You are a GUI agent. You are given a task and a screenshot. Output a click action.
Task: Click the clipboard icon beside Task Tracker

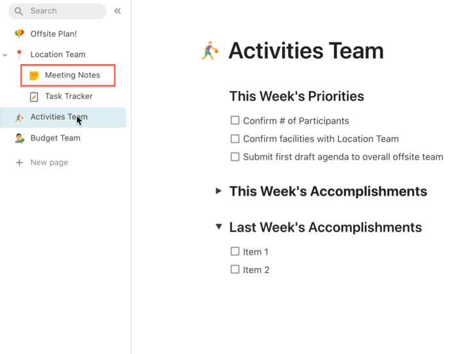(x=34, y=96)
